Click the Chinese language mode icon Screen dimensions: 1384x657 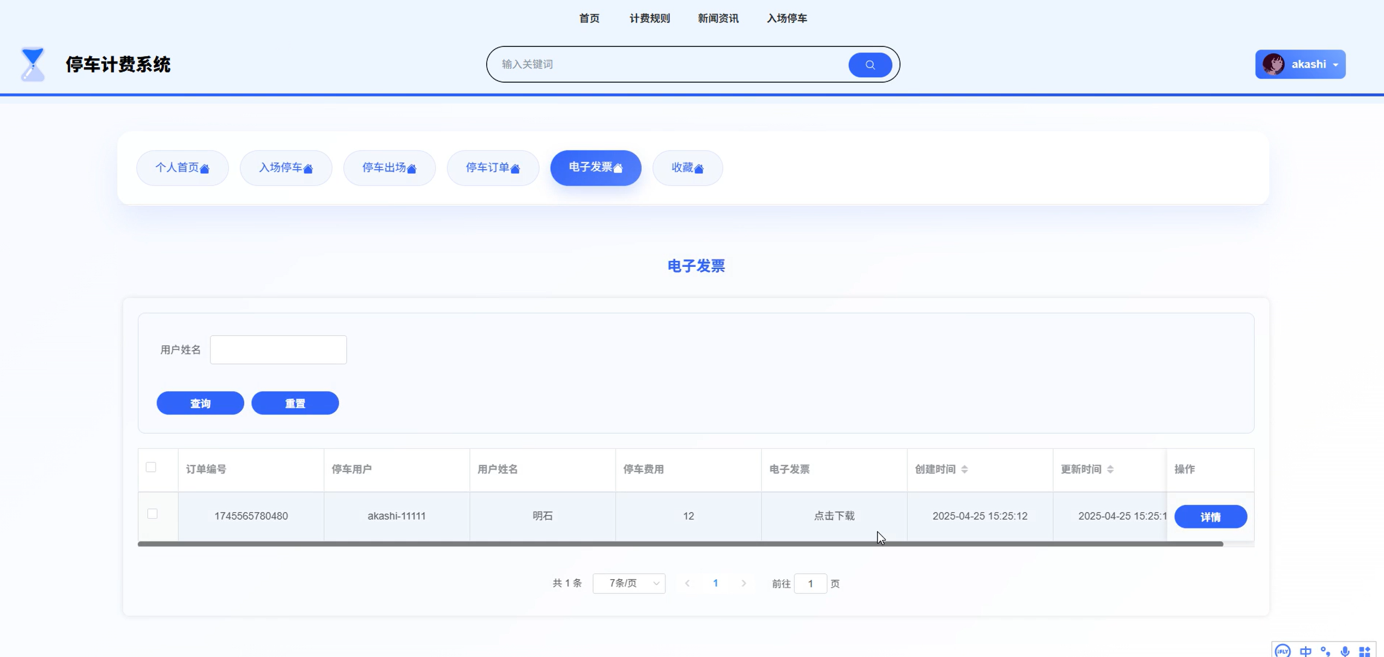(1305, 651)
